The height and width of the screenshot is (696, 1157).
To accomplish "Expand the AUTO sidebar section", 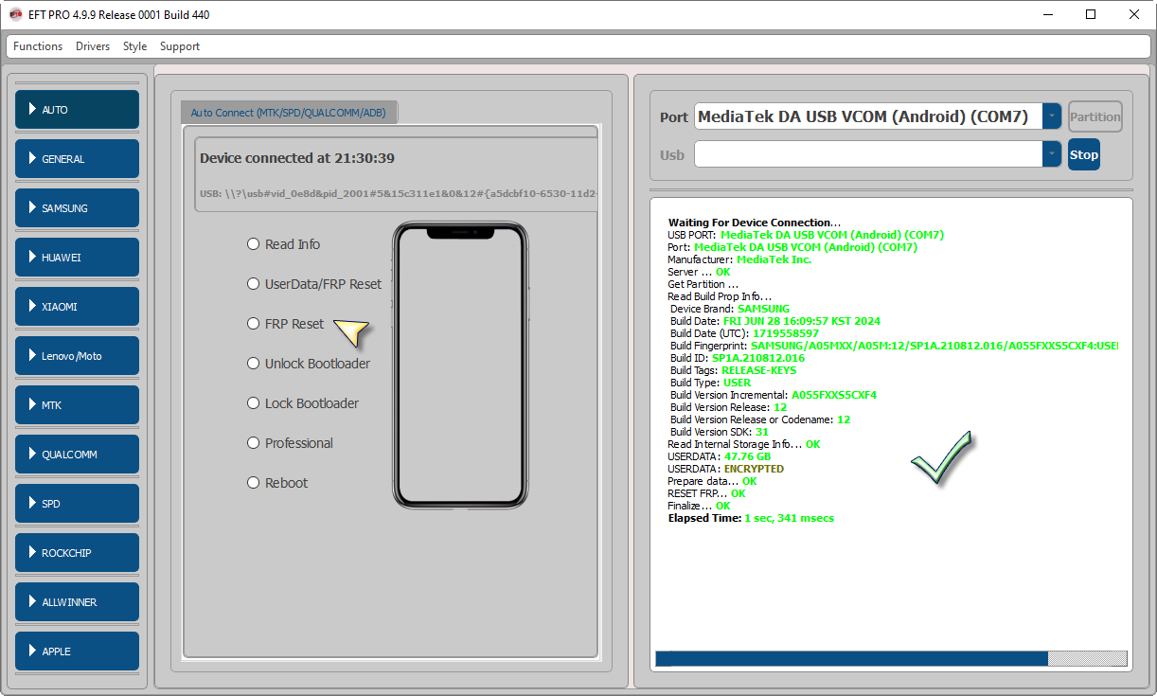I will click(77, 110).
